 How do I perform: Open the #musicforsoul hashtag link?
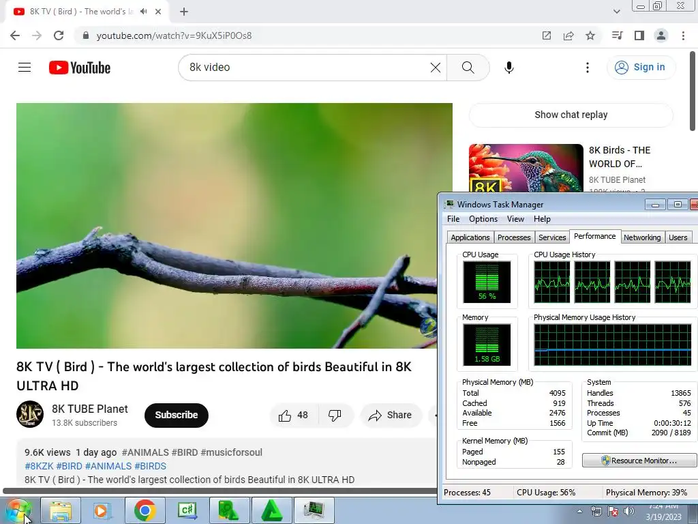[232, 452]
